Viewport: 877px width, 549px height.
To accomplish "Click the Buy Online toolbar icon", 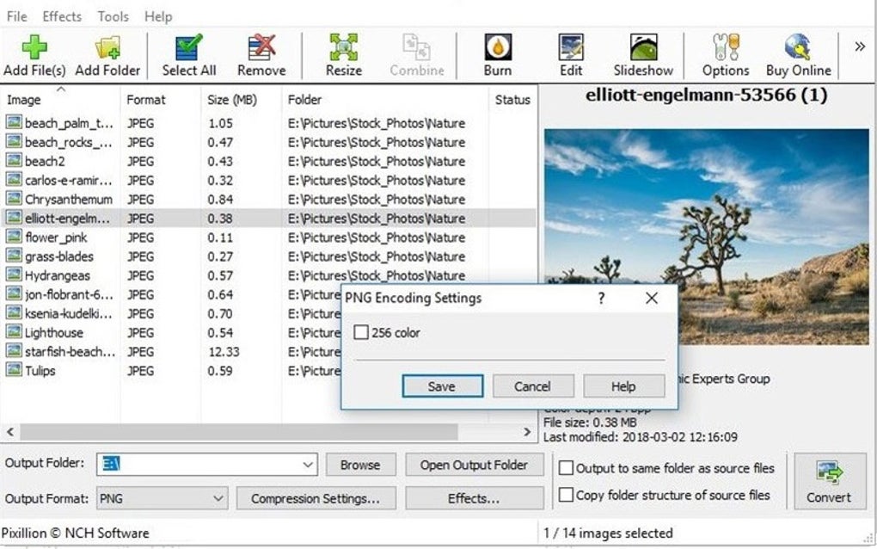I will (x=798, y=55).
